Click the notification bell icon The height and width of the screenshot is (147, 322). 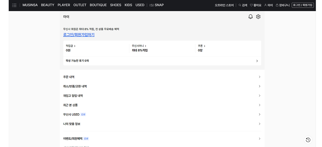coord(251,17)
